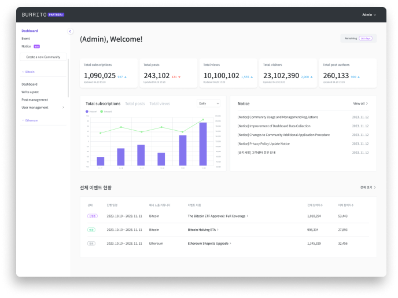The image size is (398, 298).
Task: Expand the Ethereum community section
Action: (x=30, y=120)
